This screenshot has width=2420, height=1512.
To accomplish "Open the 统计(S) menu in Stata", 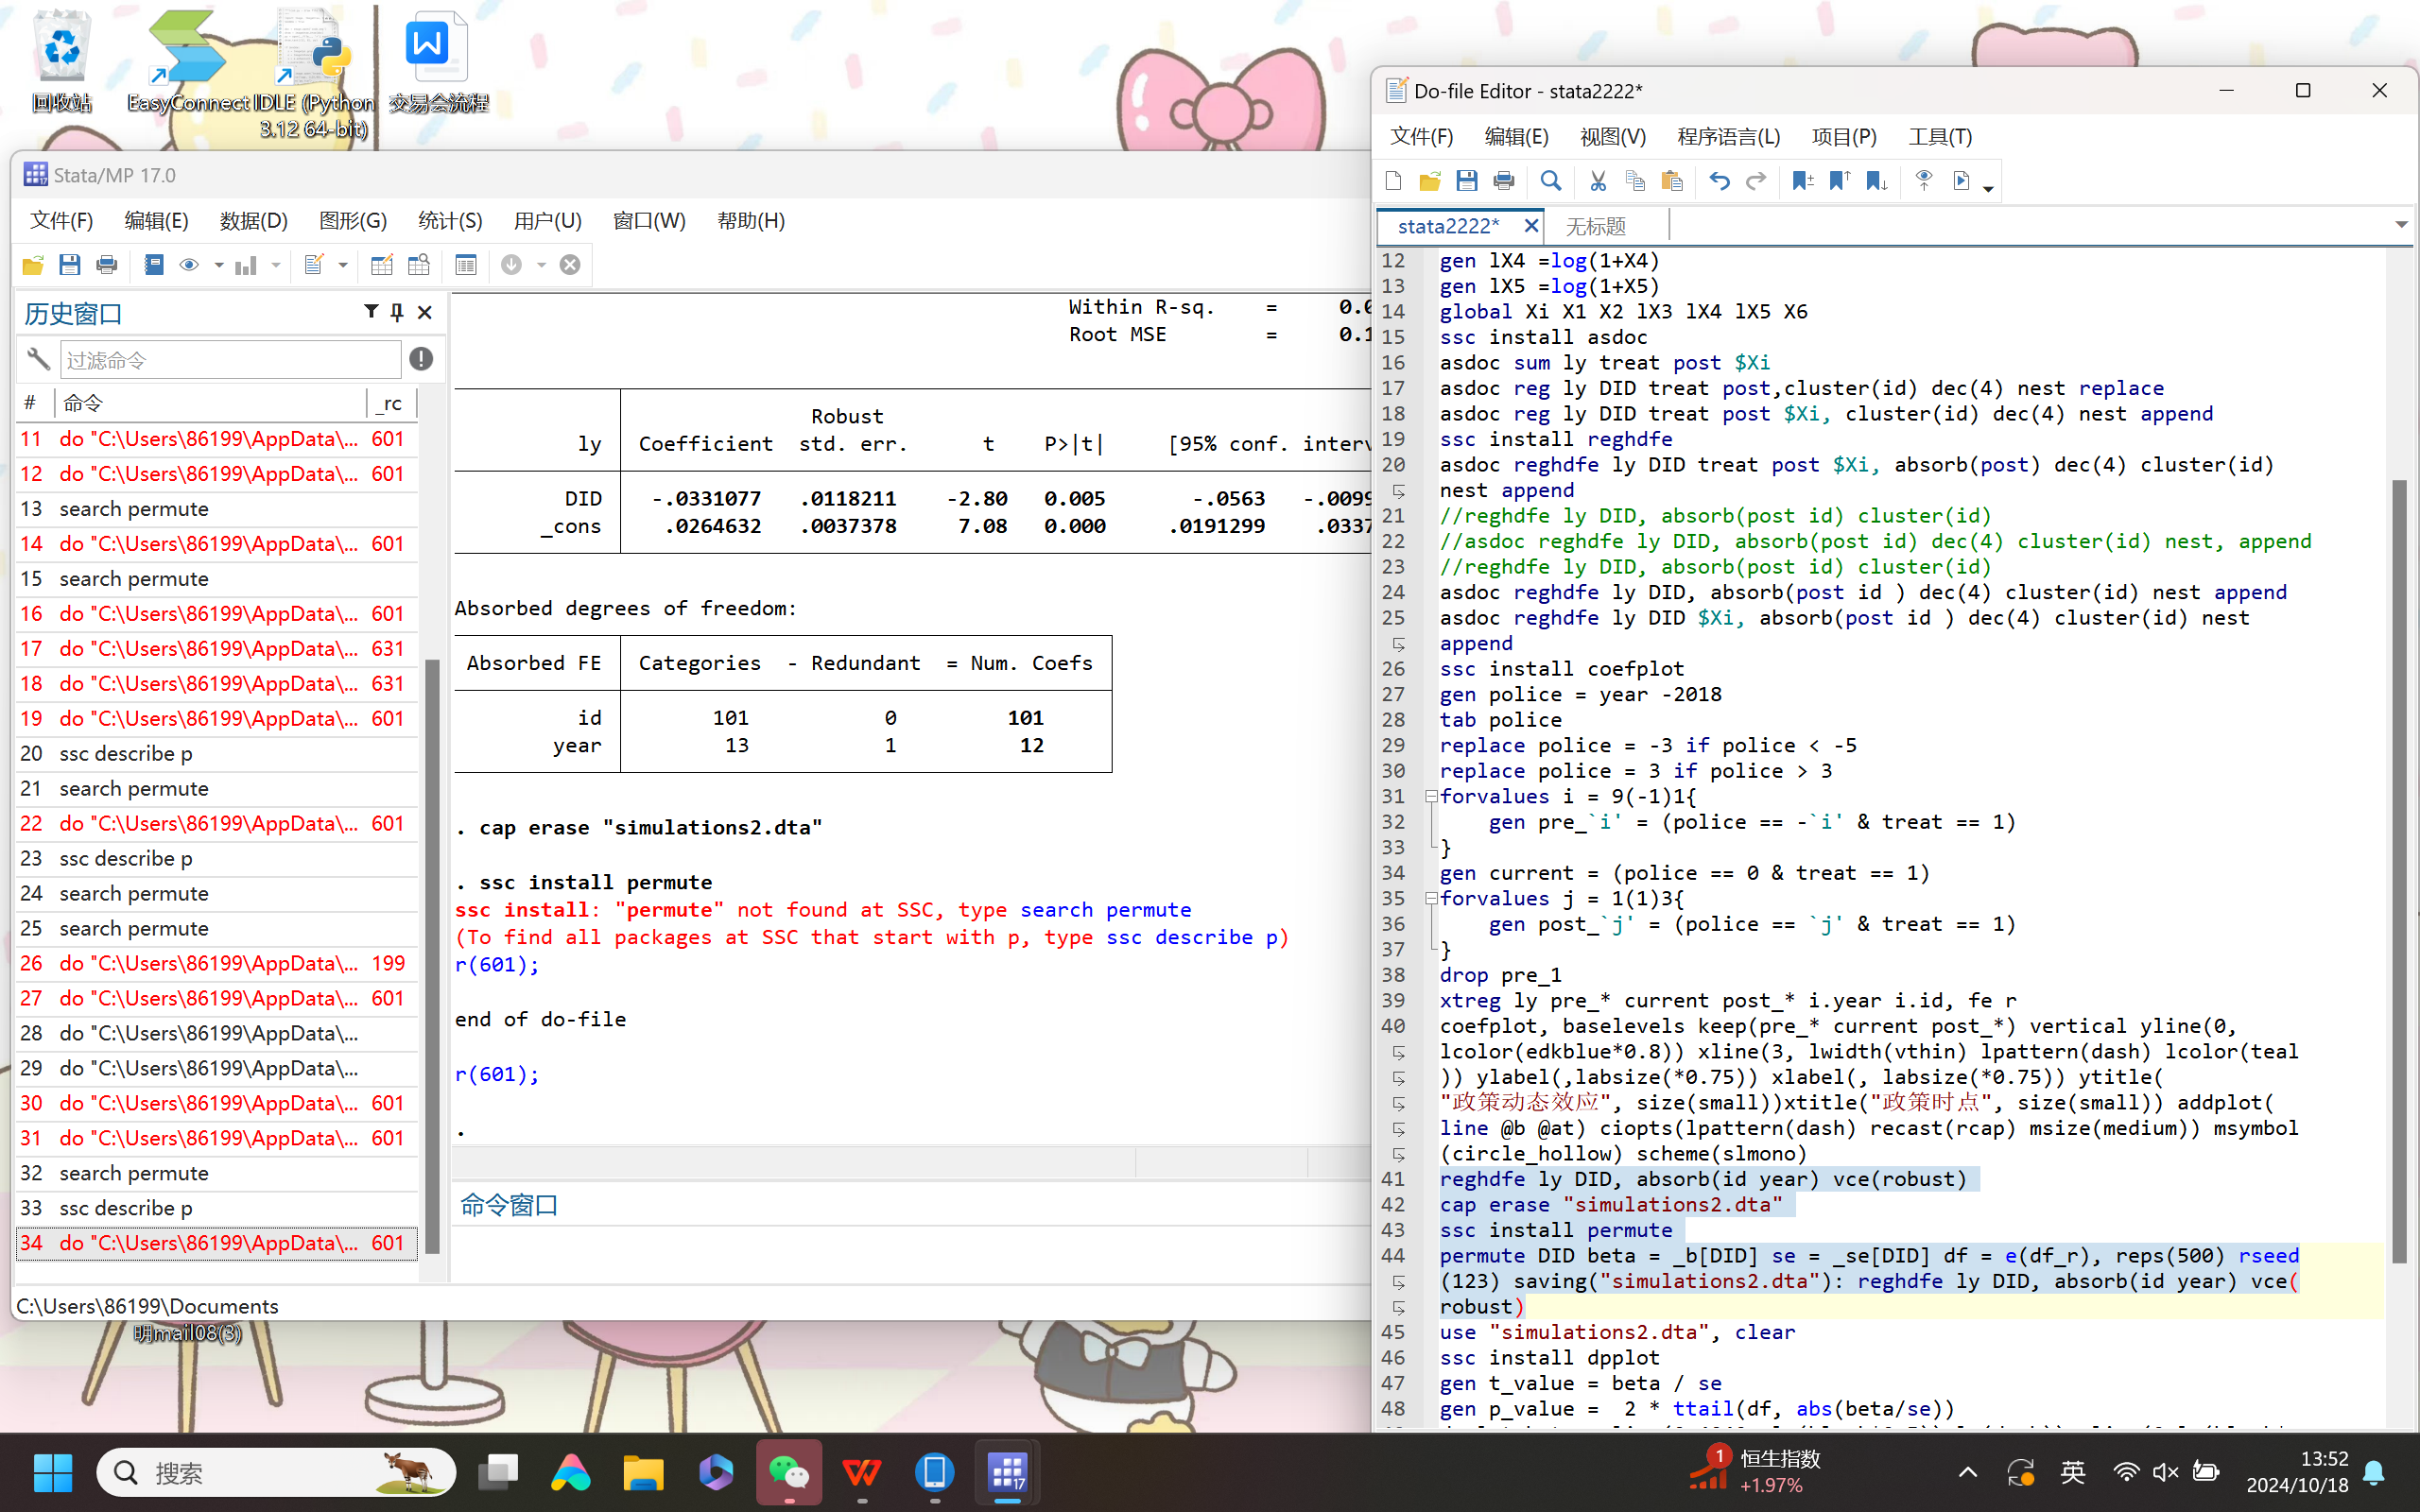I will pyautogui.click(x=449, y=221).
